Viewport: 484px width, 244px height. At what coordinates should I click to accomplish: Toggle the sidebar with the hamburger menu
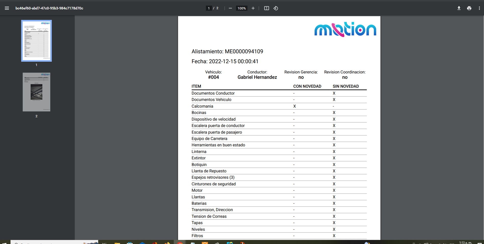click(7, 8)
